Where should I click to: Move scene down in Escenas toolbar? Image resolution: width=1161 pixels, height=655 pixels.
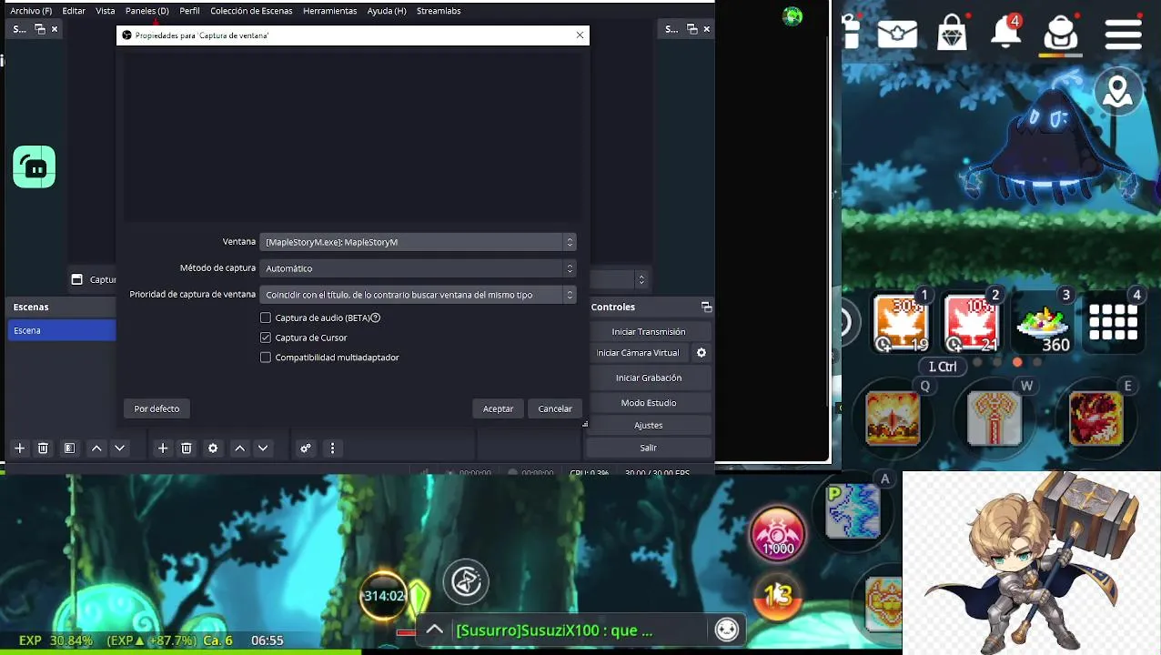(x=119, y=448)
